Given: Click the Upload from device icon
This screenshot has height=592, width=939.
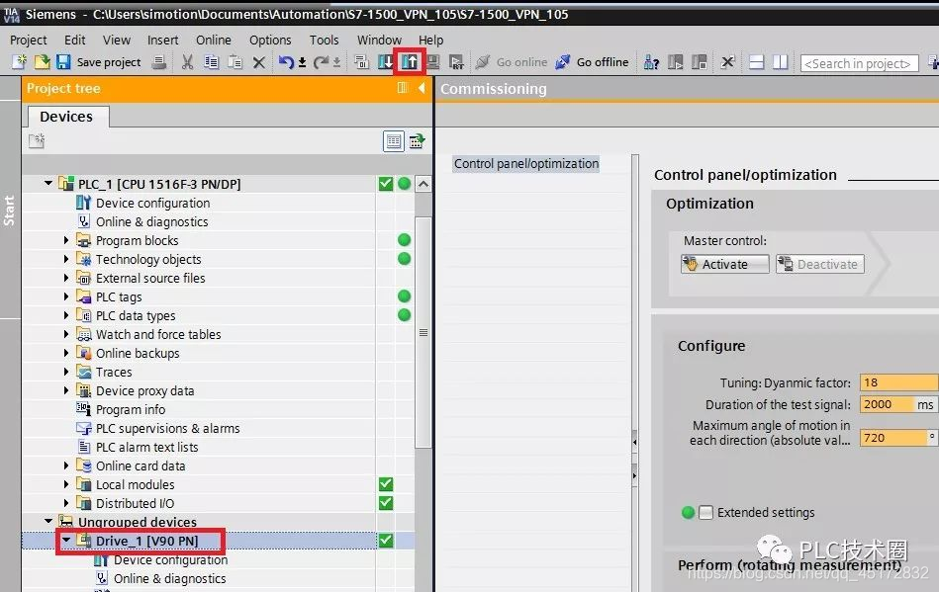Looking at the screenshot, I should pyautogui.click(x=410, y=61).
